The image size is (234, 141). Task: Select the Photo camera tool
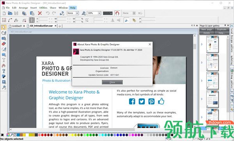tap(4, 38)
